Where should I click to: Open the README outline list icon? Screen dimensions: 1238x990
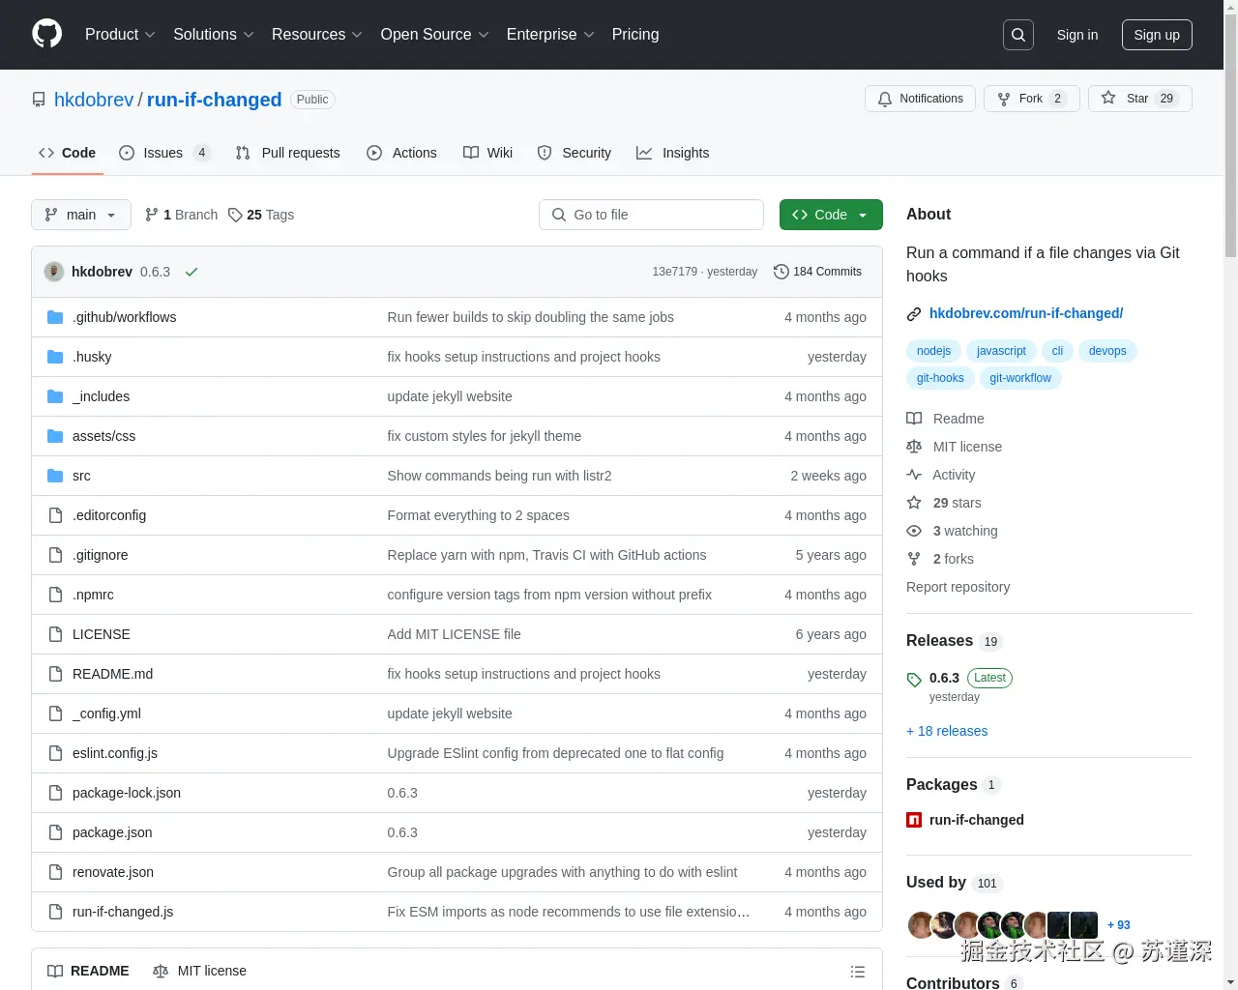tap(857, 972)
